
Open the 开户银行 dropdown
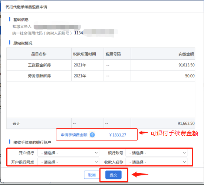click(x=68, y=153)
